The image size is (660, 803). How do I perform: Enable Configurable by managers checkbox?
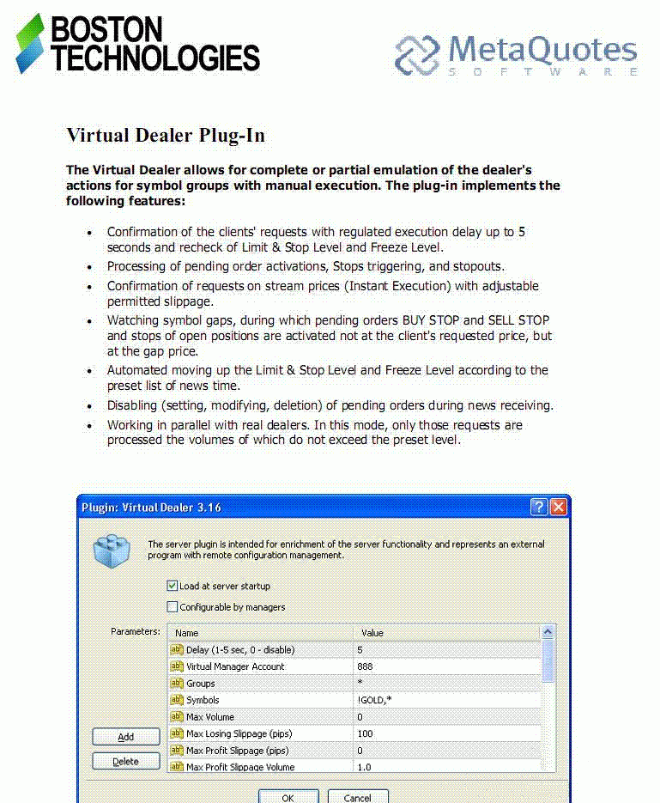(x=173, y=607)
